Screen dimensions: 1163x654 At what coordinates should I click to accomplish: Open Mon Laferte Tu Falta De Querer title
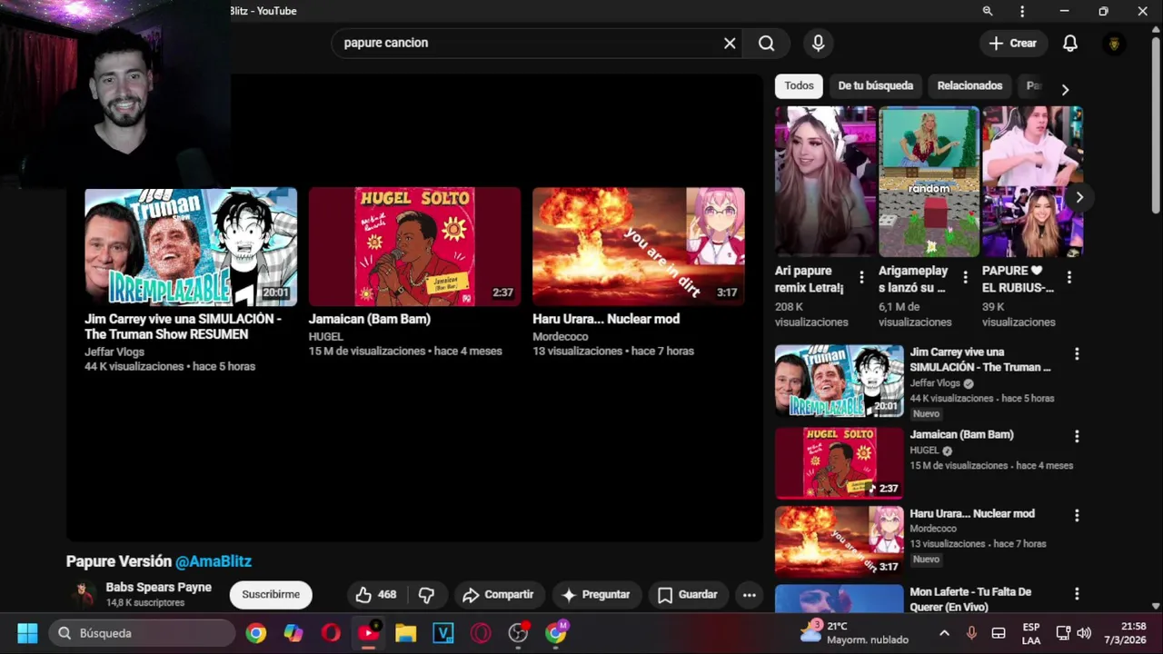point(970,599)
